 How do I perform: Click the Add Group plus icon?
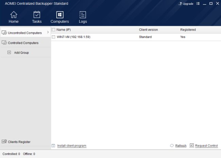pyautogui.click(x=9, y=53)
